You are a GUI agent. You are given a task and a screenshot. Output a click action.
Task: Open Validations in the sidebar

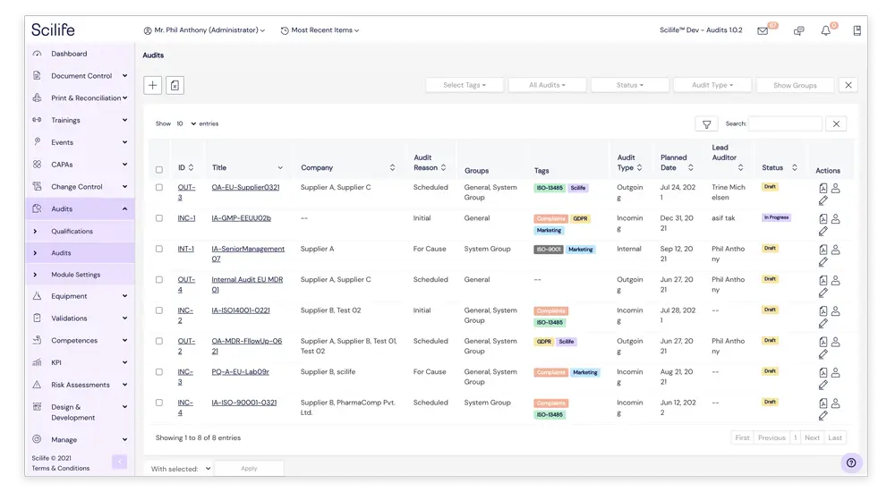click(80, 318)
